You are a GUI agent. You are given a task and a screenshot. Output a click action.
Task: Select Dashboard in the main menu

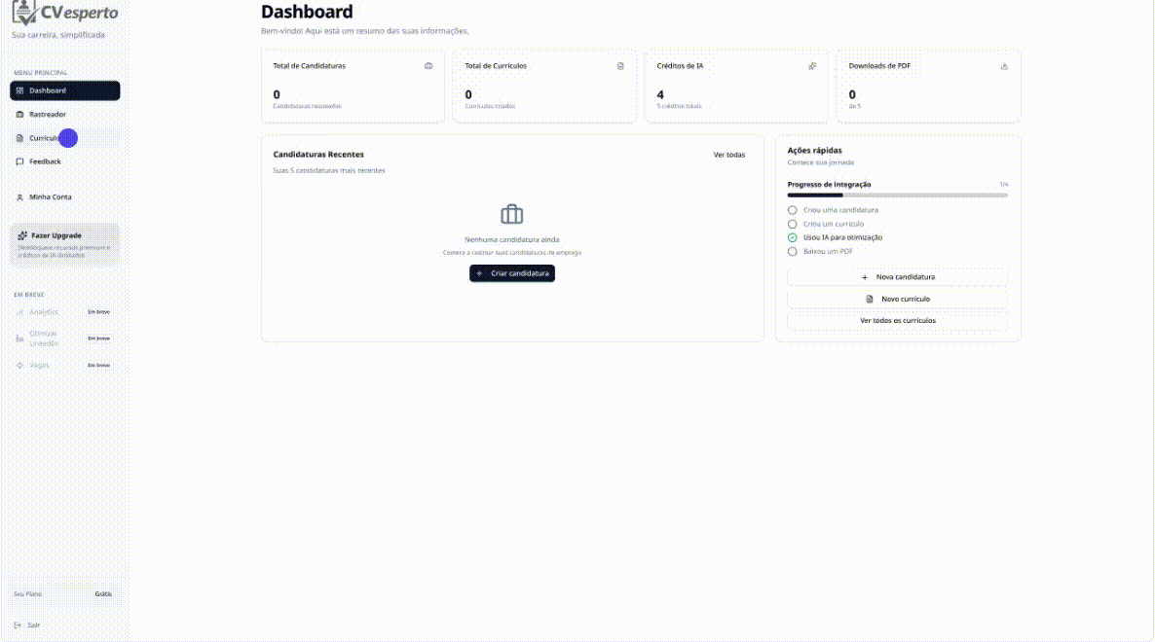pos(64,90)
